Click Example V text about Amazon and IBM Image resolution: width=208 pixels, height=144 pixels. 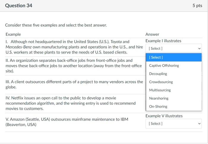pyautogui.click(x=67, y=122)
